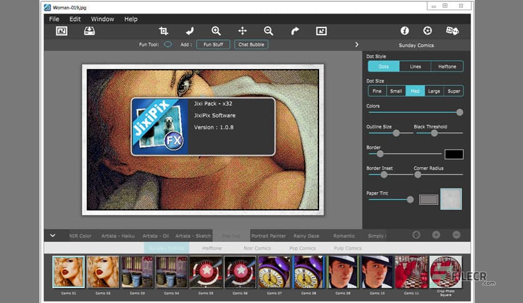The height and width of the screenshot is (303, 523).
Task: Open the Edit menu
Action: pyautogui.click(x=75, y=19)
